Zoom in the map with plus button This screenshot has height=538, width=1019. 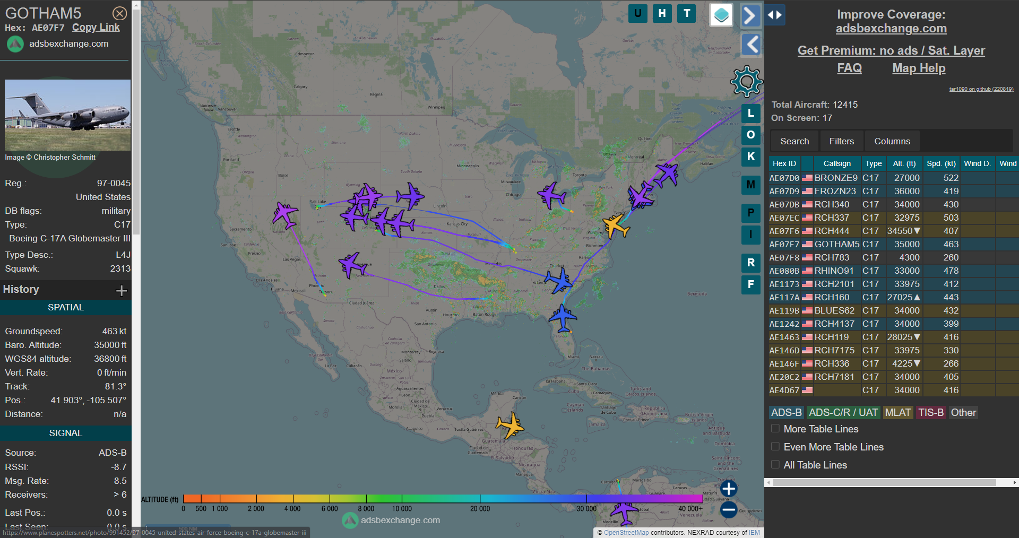tap(729, 489)
